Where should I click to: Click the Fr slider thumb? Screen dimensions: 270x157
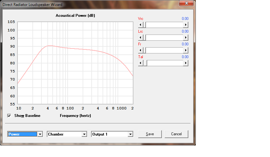[144, 50]
